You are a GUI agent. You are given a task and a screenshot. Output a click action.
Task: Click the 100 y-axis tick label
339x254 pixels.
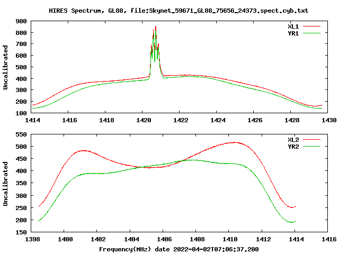pos(21,113)
